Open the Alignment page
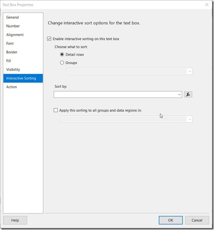The height and width of the screenshot is (230, 214). tap(23, 35)
